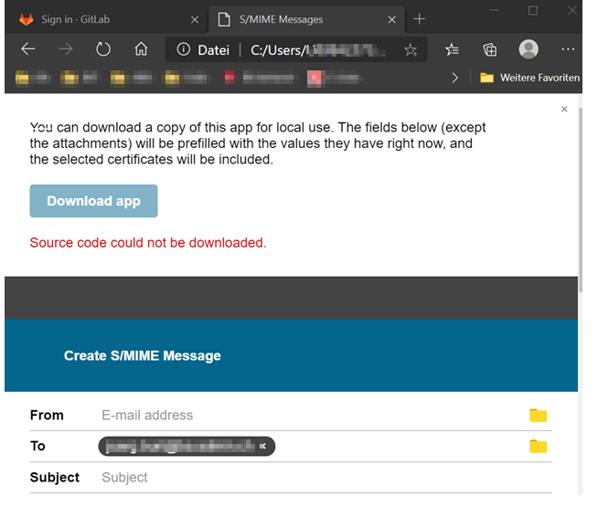
Task: Dismiss the download notice with X
Action: click(564, 110)
